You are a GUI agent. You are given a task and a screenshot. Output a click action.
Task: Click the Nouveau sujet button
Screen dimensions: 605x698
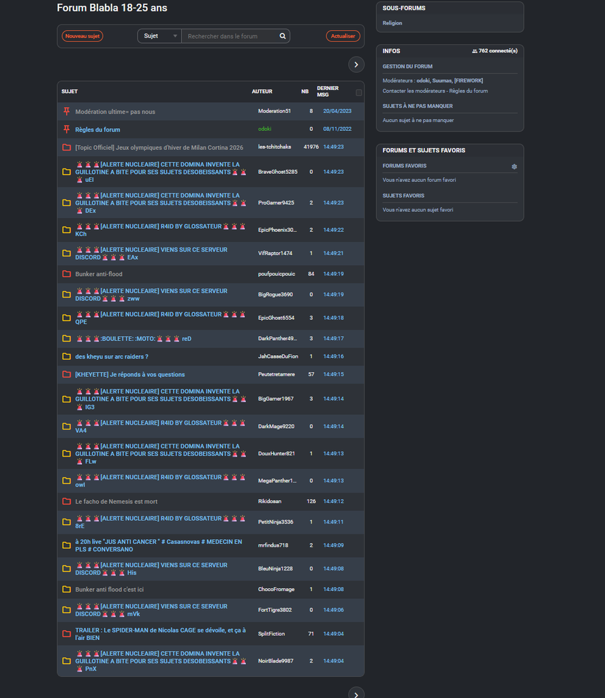pos(82,36)
